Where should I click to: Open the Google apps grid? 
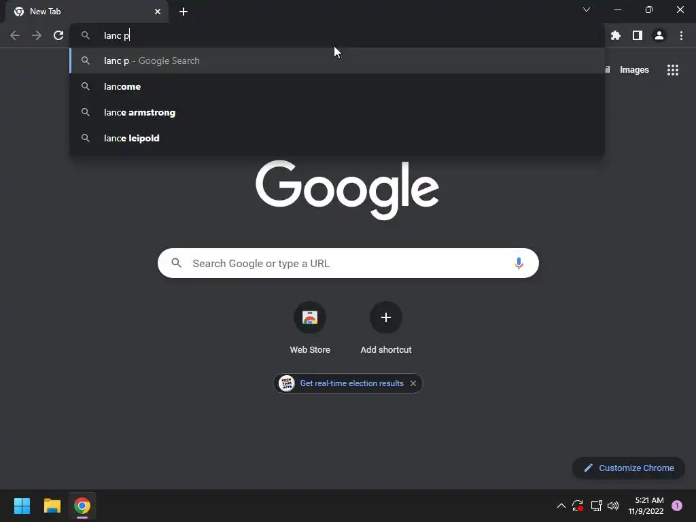coord(673,70)
